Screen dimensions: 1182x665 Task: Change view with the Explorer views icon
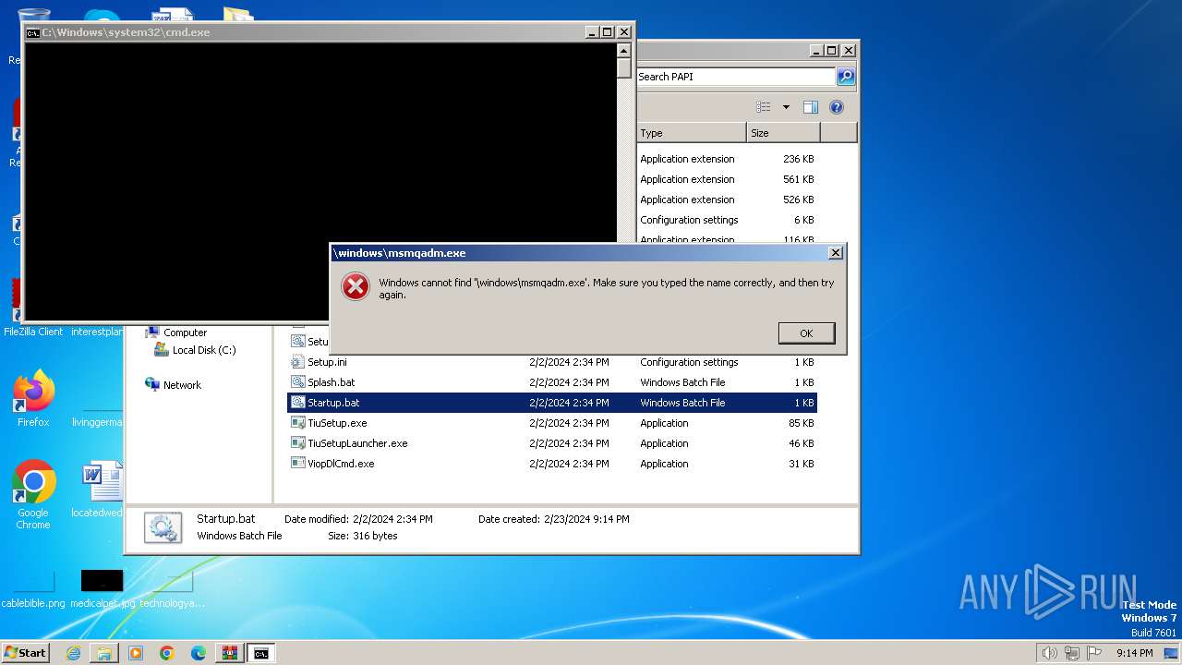pyautogui.click(x=764, y=107)
